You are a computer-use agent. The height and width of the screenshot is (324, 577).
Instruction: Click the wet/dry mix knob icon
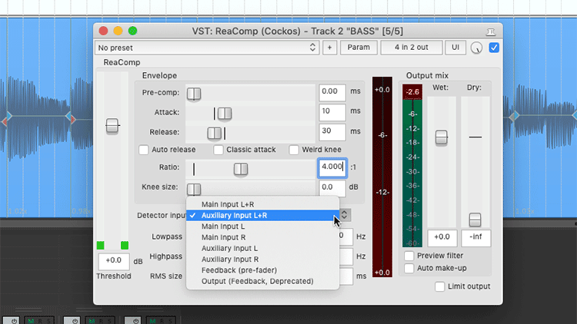[477, 48]
